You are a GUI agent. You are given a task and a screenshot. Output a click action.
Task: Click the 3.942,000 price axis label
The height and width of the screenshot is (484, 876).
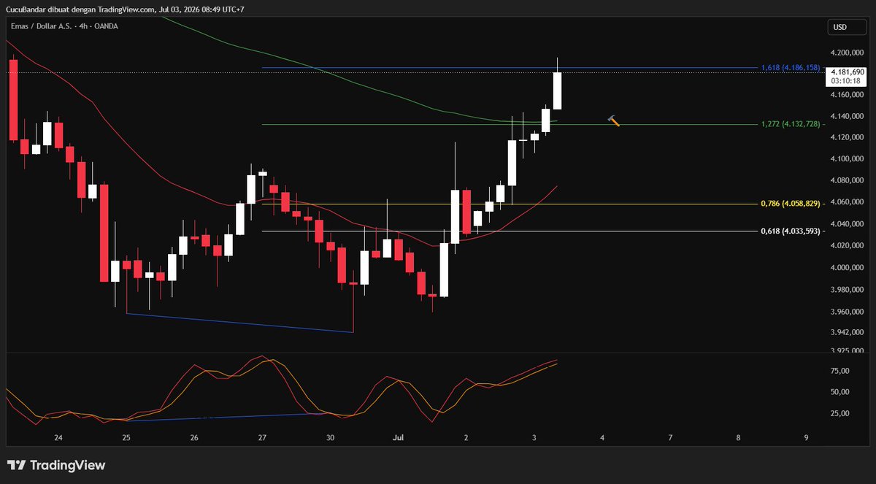click(x=847, y=331)
